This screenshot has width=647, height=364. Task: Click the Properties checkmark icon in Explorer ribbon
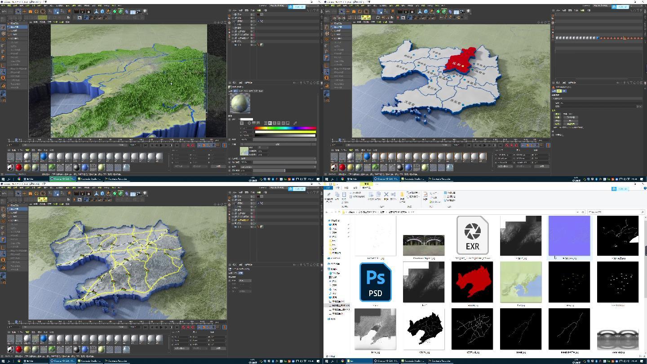(x=425, y=195)
